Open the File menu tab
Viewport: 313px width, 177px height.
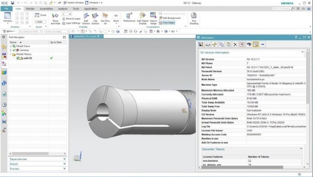click(6, 9)
